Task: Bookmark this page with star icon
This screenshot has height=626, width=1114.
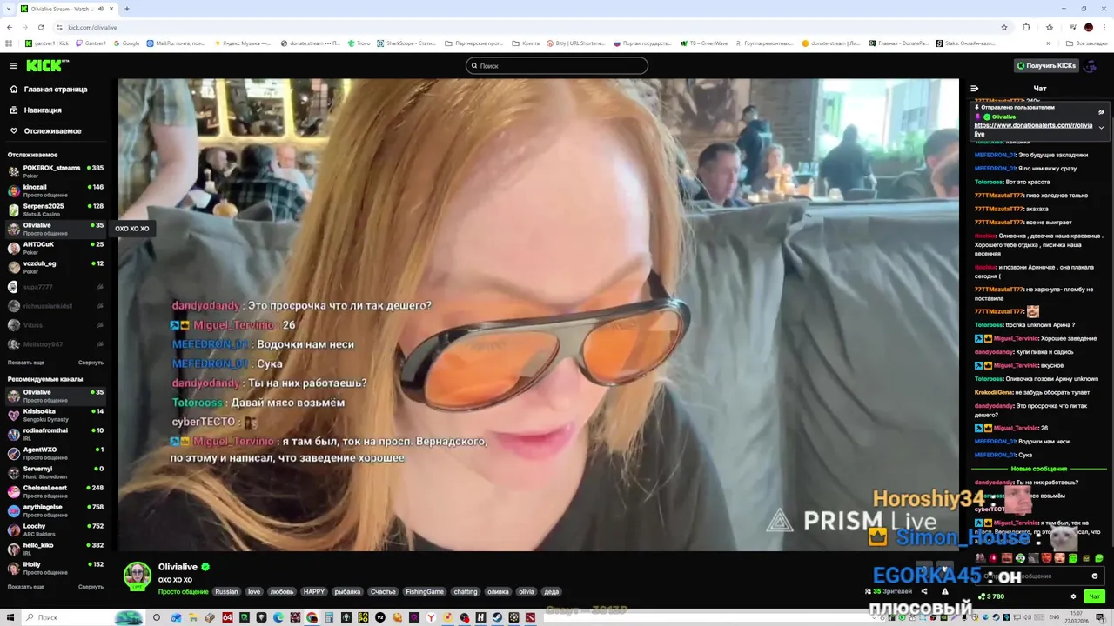Action: pos(1004,27)
